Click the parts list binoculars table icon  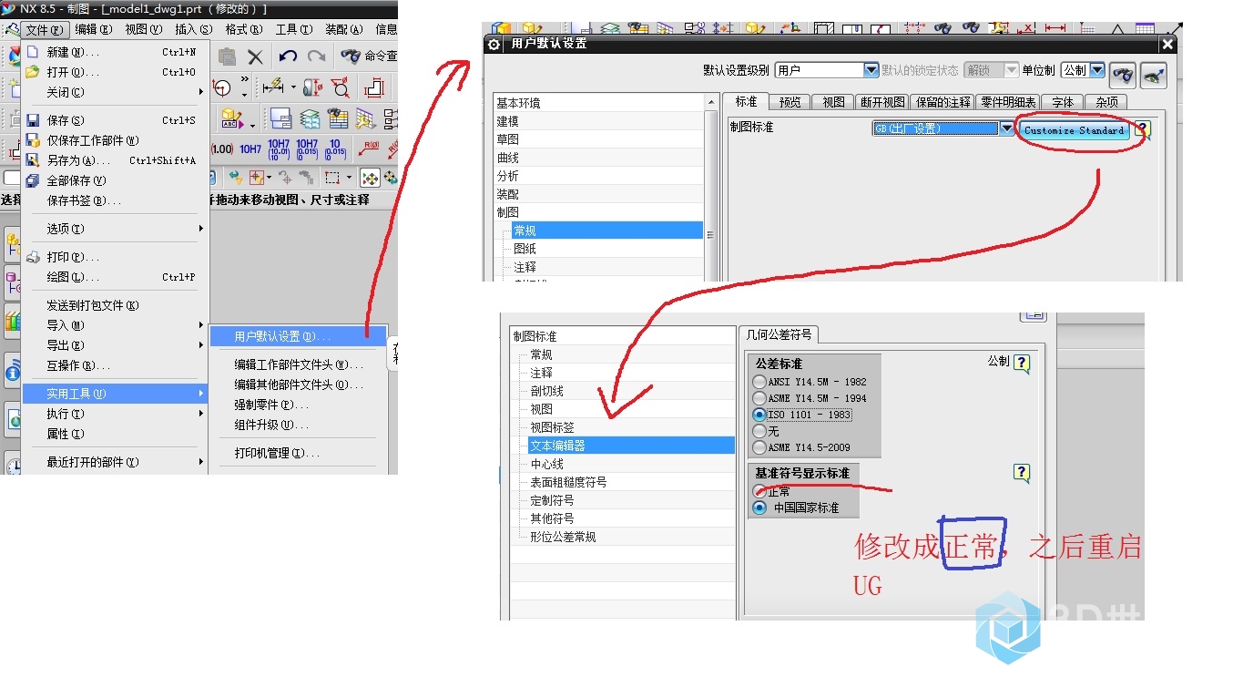(x=339, y=118)
